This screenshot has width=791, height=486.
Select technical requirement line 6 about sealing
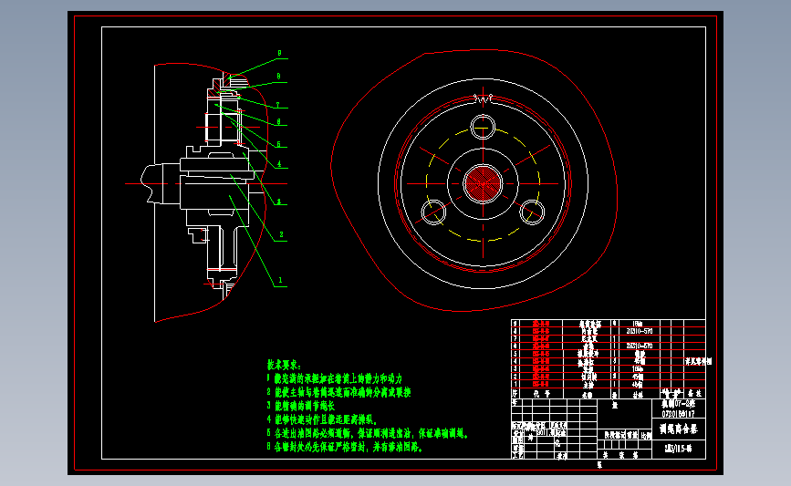[345, 447]
